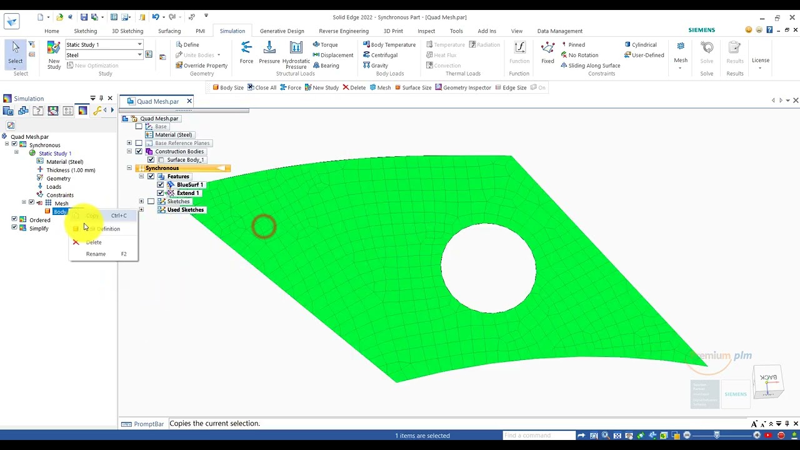
Task: Click Edge Size in command bar
Action: (x=510, y=87)
